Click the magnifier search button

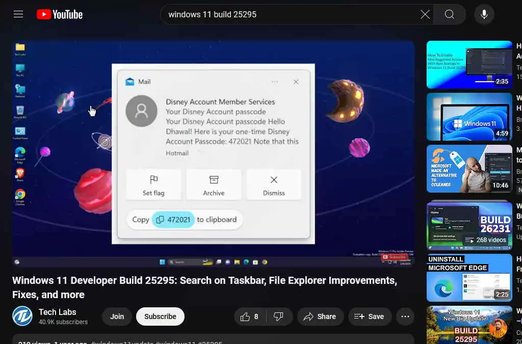click(x=450, y=14)
